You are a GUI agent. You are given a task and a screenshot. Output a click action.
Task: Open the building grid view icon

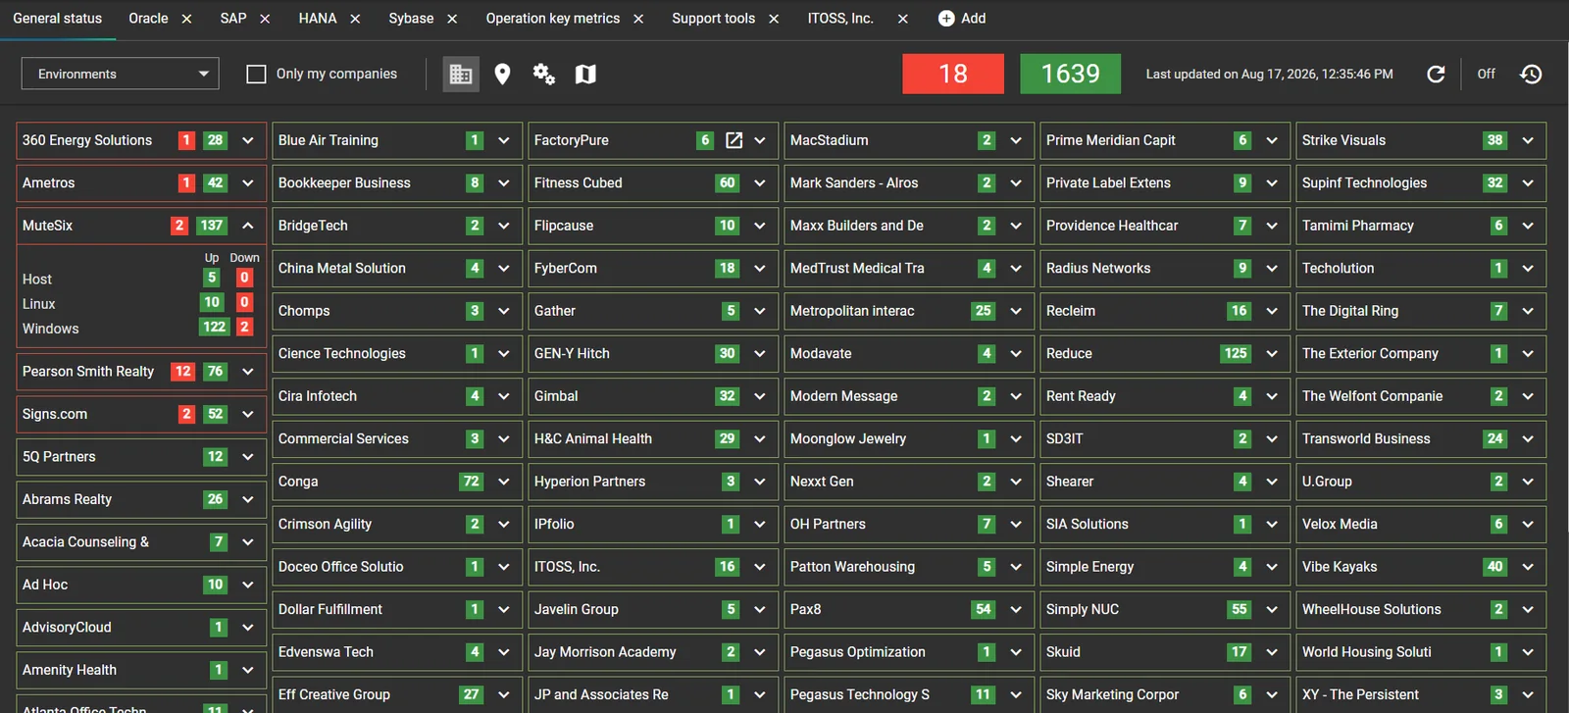pos(461,74)
